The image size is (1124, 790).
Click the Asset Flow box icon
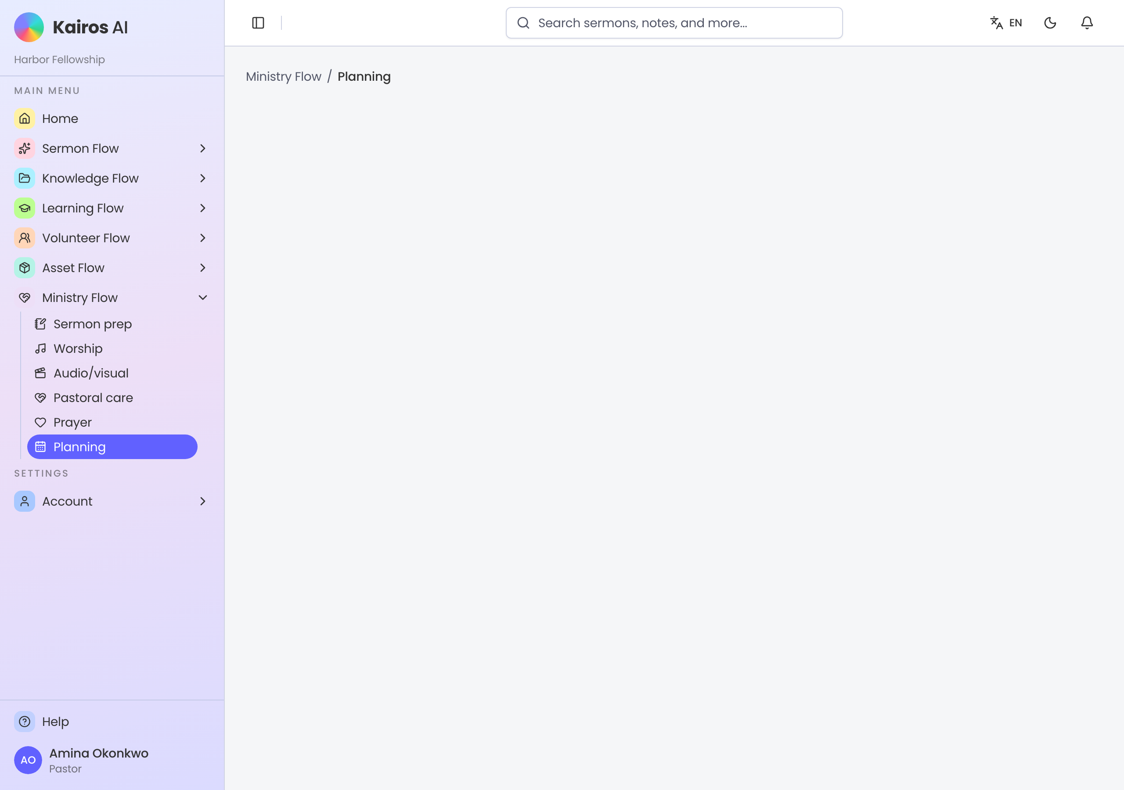point(25,268)
